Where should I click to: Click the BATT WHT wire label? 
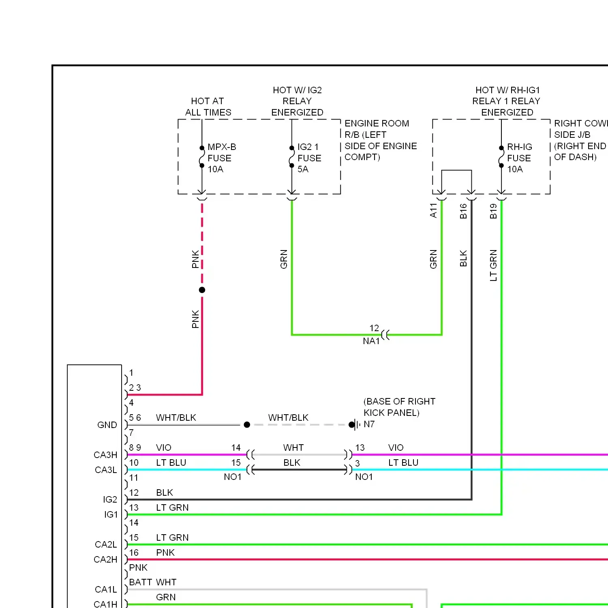point(153,582)
